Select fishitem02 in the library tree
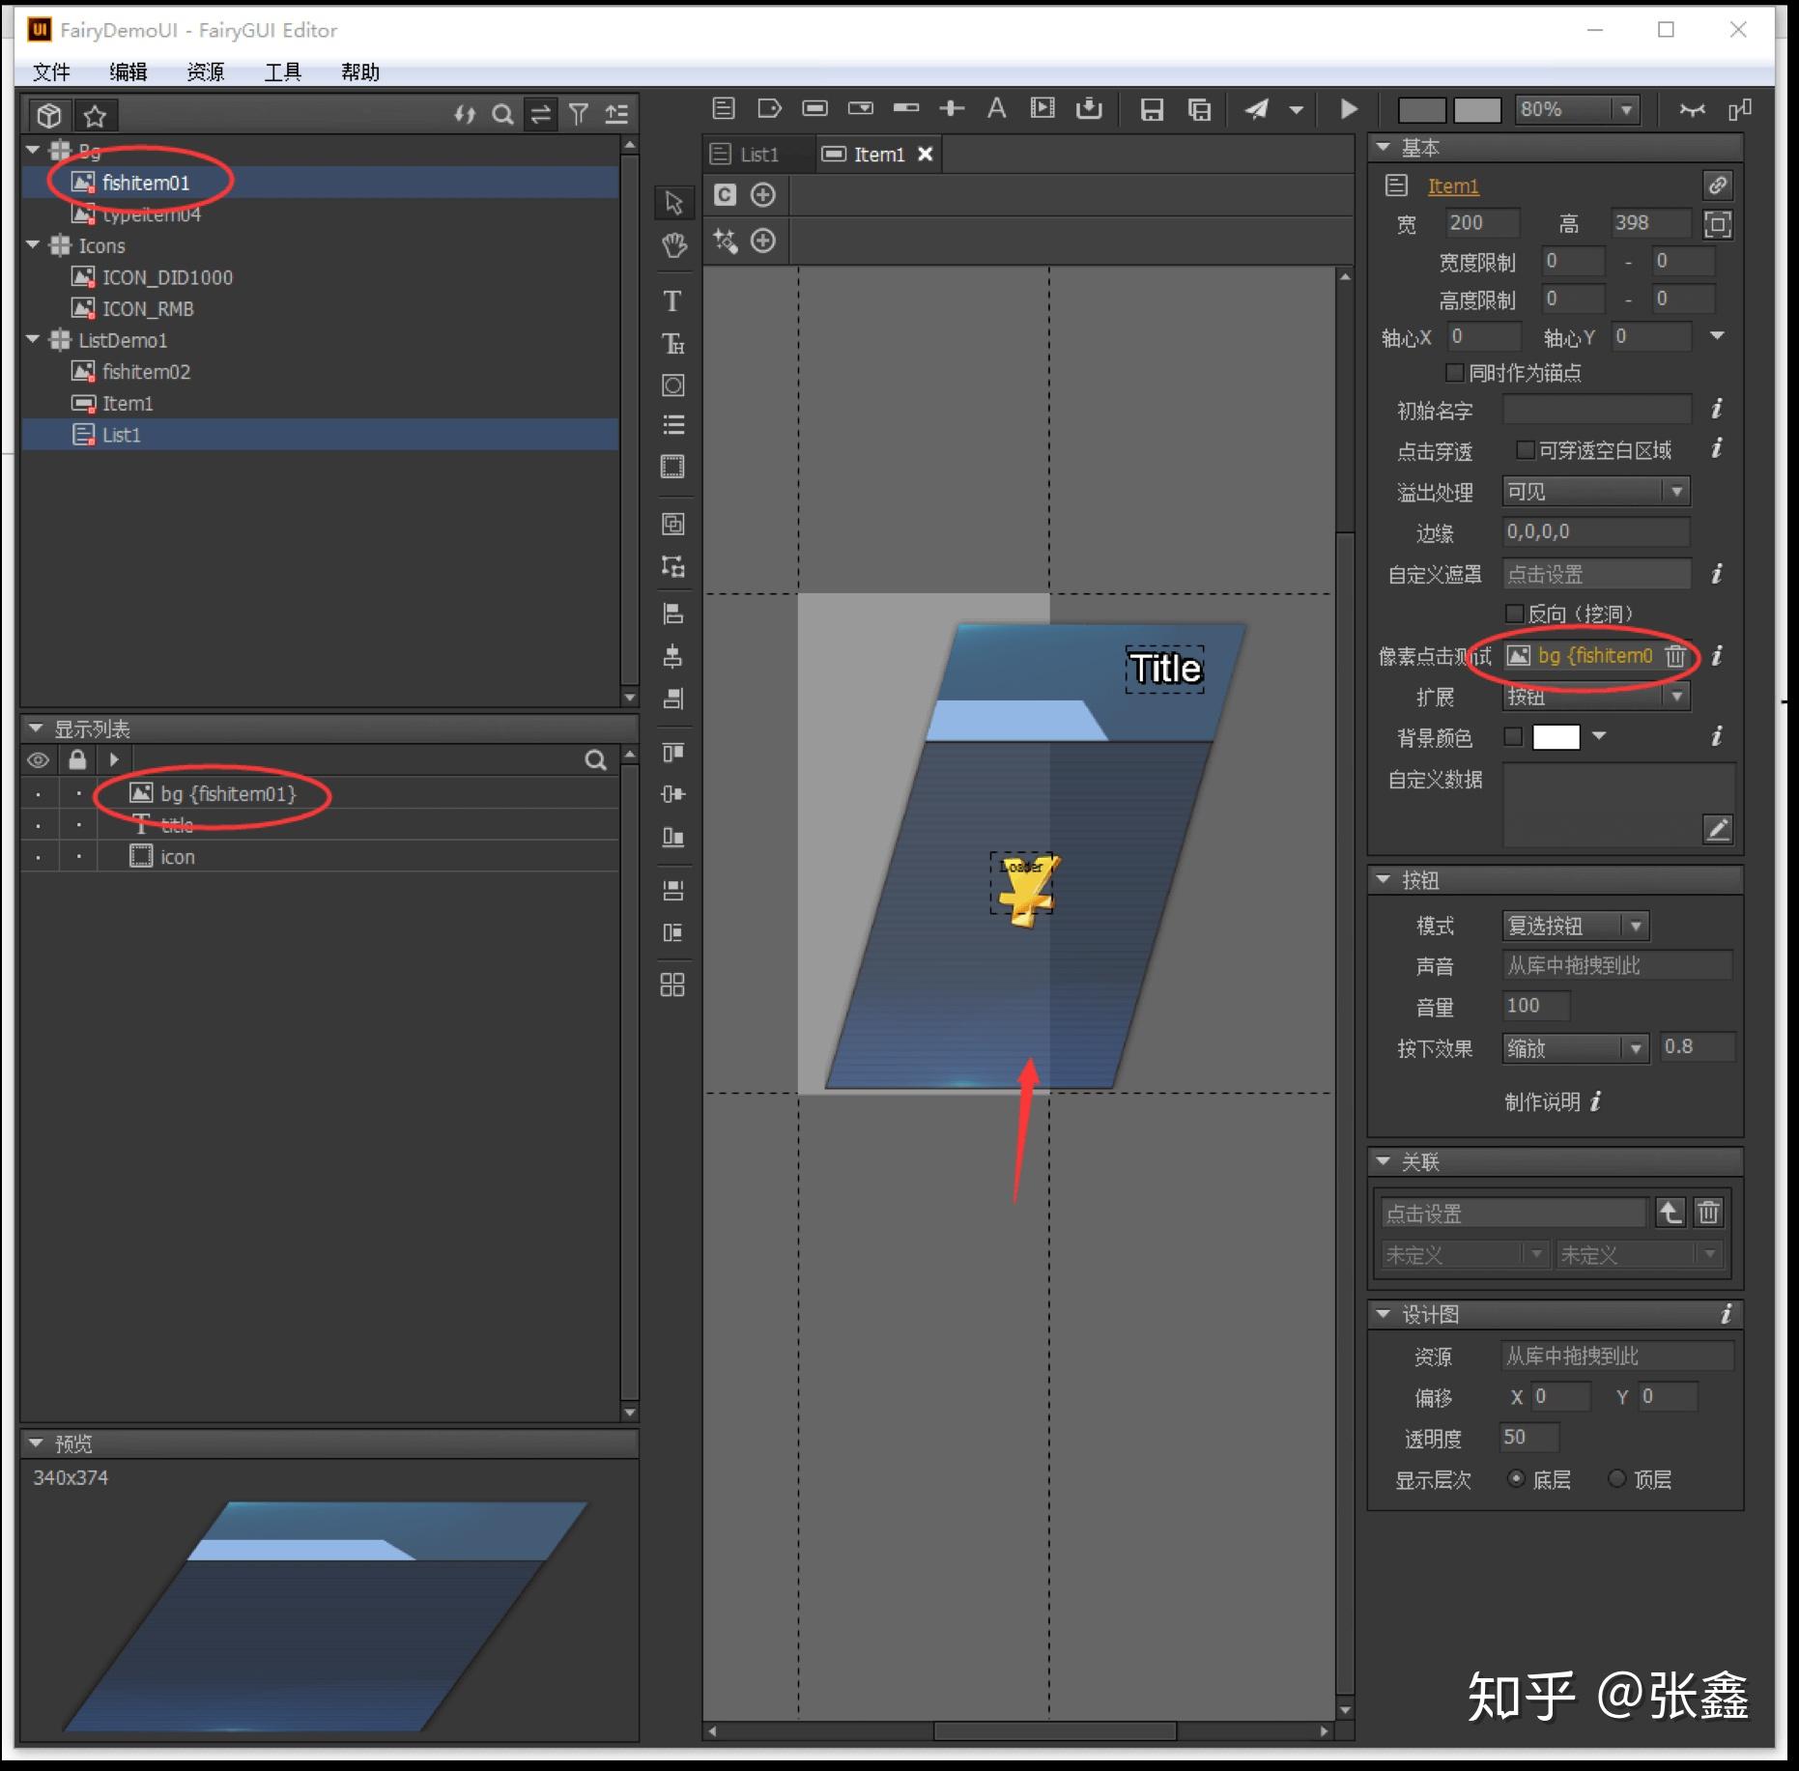 146,372
